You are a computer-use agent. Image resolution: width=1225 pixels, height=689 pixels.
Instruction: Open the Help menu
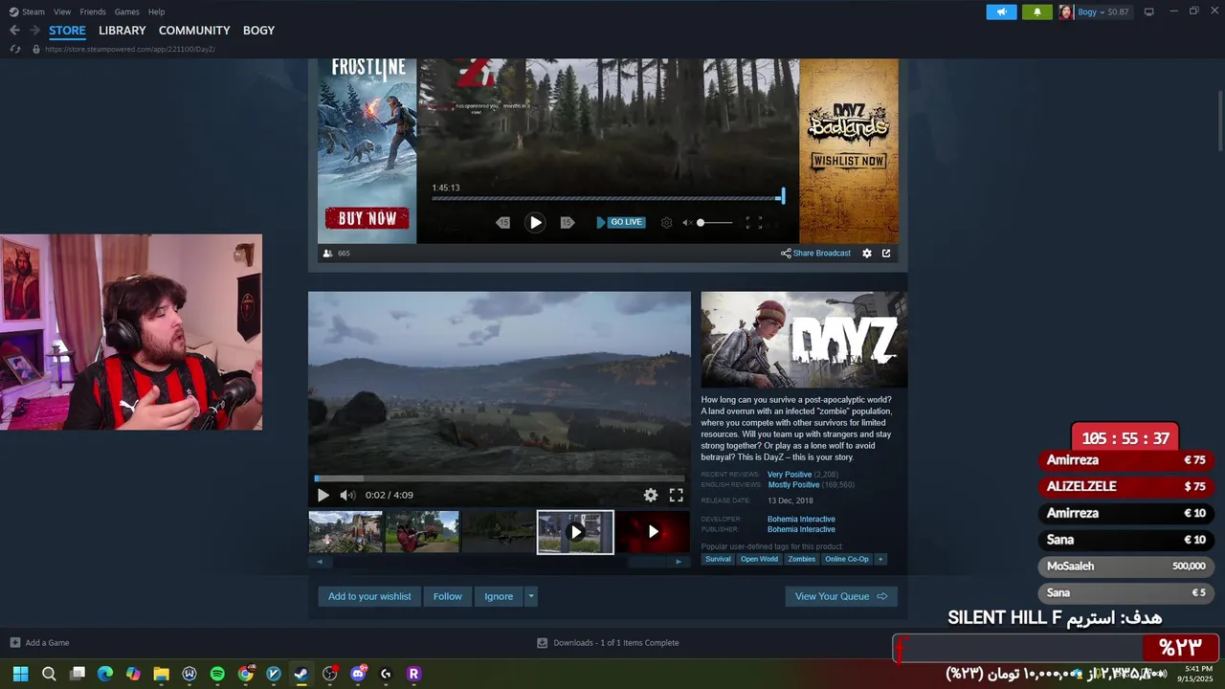click(156, 11)
